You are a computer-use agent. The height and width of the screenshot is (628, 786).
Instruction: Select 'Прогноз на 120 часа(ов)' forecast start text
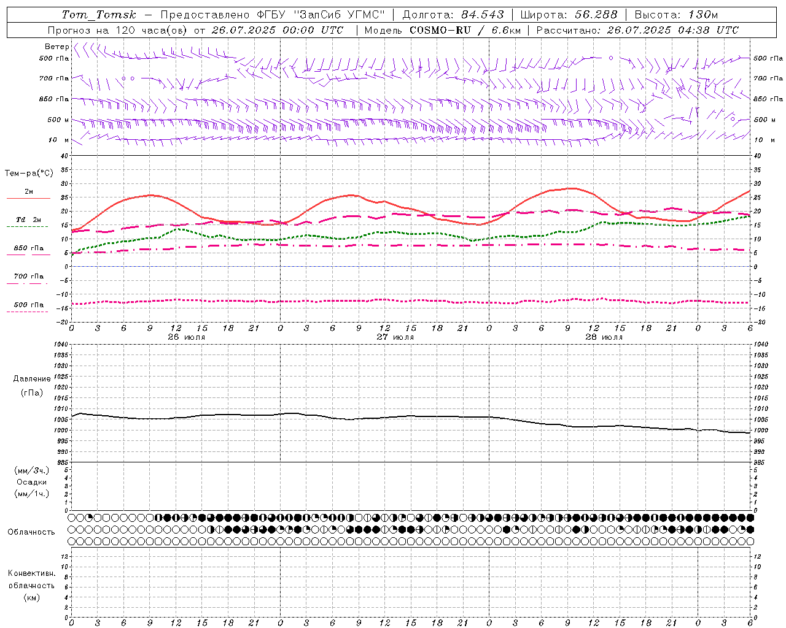(119, 30)
